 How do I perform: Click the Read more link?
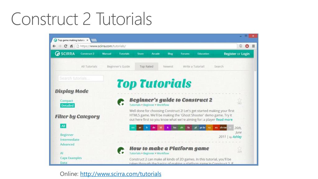(x=224, y=120)
